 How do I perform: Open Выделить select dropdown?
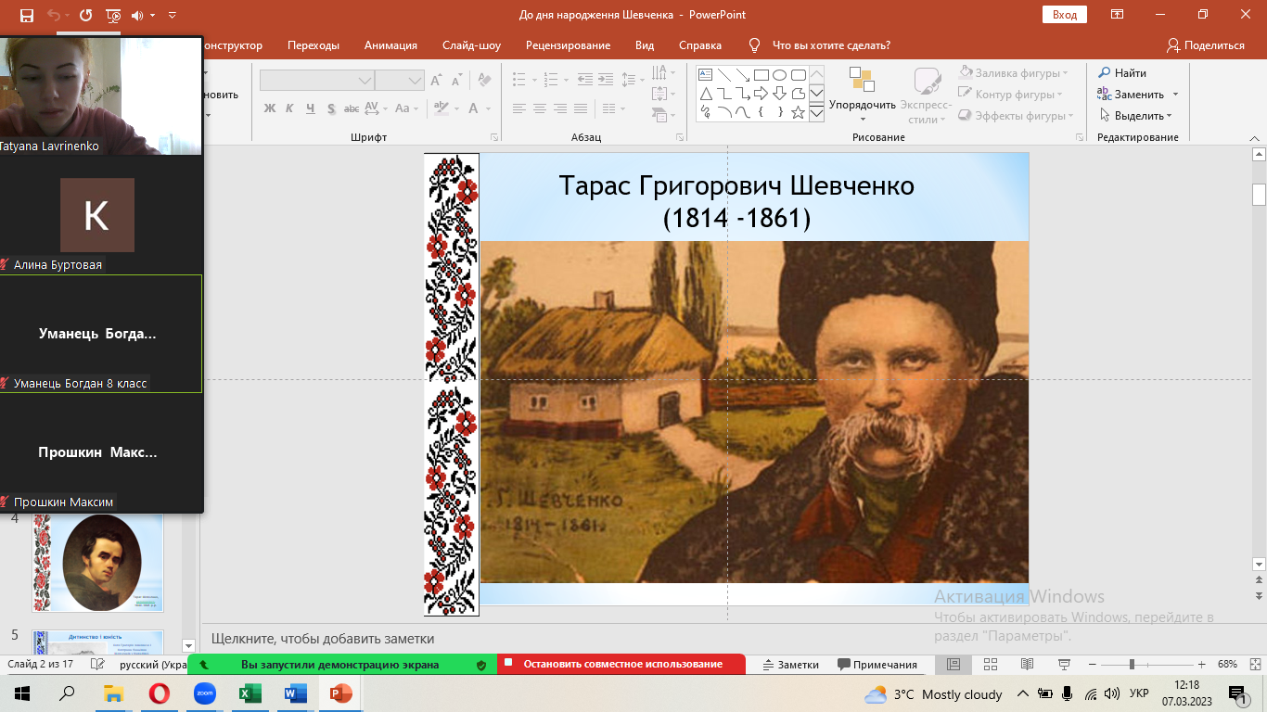click(1136, 116)
